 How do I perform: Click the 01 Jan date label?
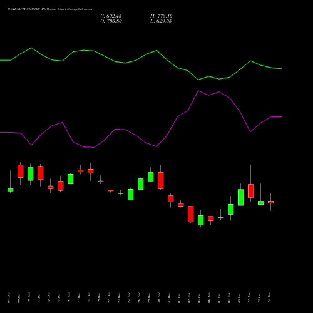tap(179, 298)
